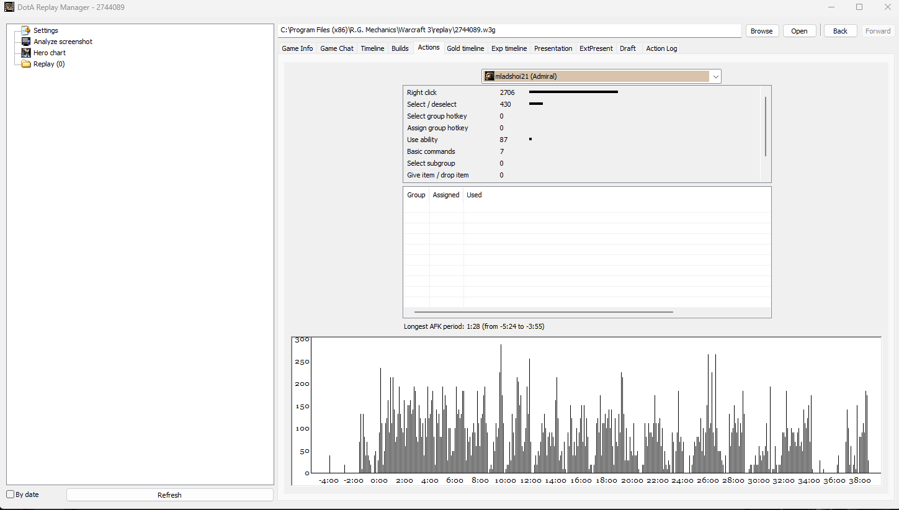Screen dimensions: 899x510
Task: Click the Replay folder icon
Action: [25, 64]
